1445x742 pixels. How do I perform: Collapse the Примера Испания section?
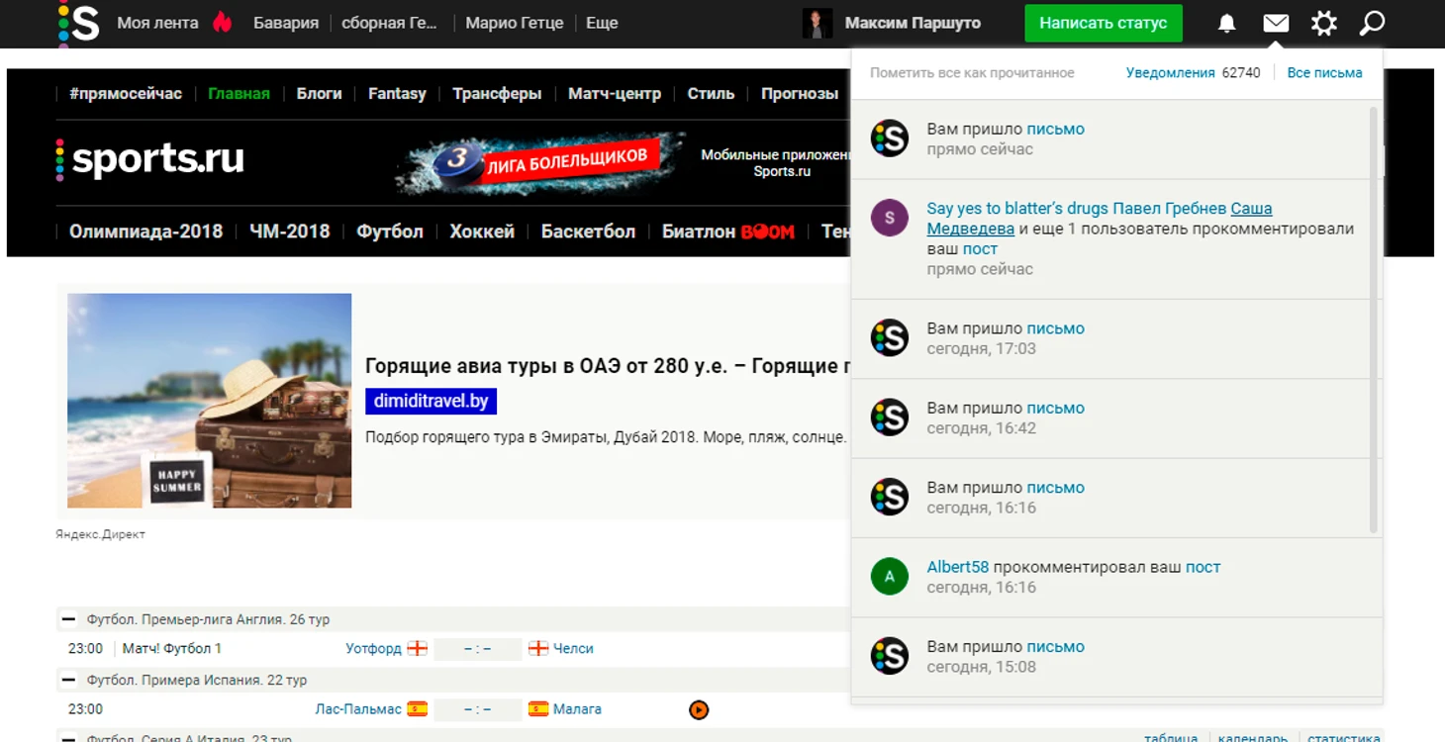(x=68, y=681)
